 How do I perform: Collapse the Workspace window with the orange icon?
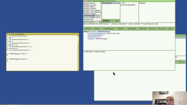click(9, 34)
